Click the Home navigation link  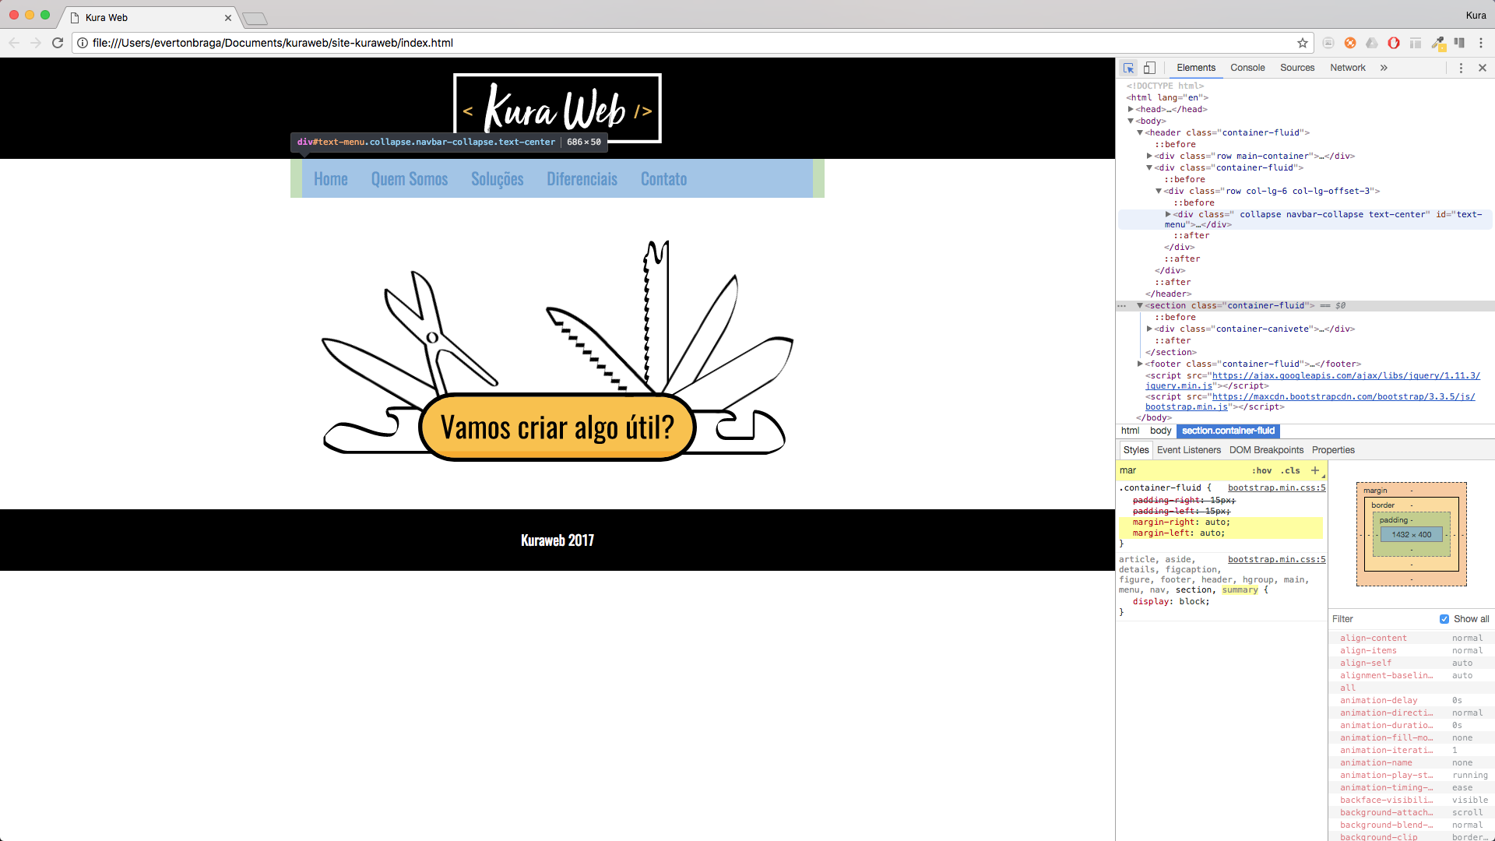[x=331, y=179]
